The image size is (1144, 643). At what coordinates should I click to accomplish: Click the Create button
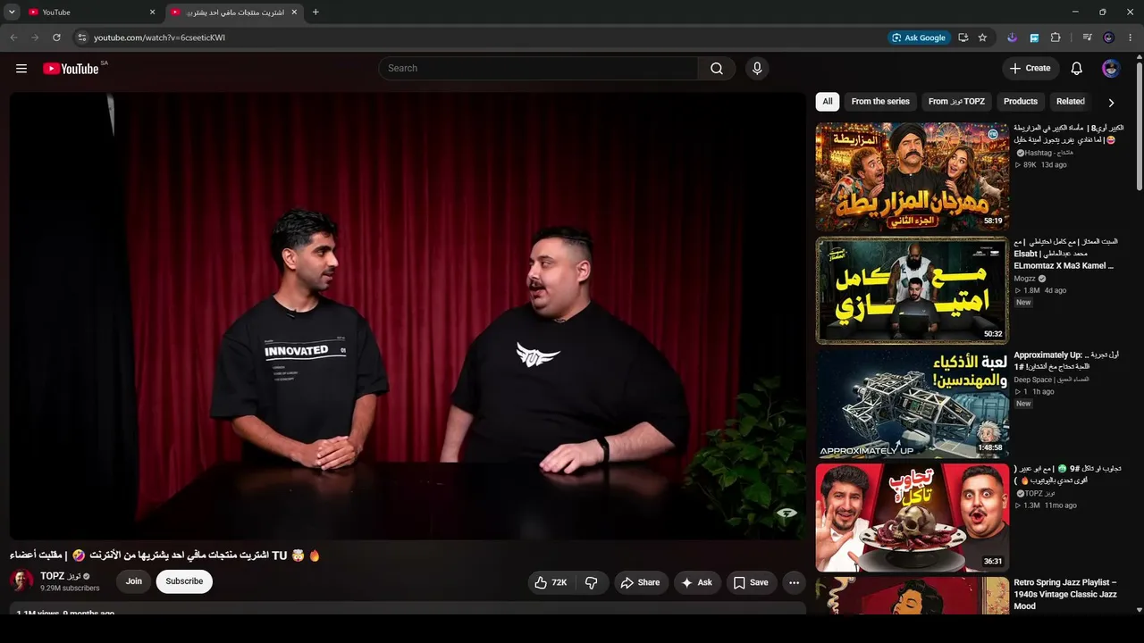(1030, 69)
